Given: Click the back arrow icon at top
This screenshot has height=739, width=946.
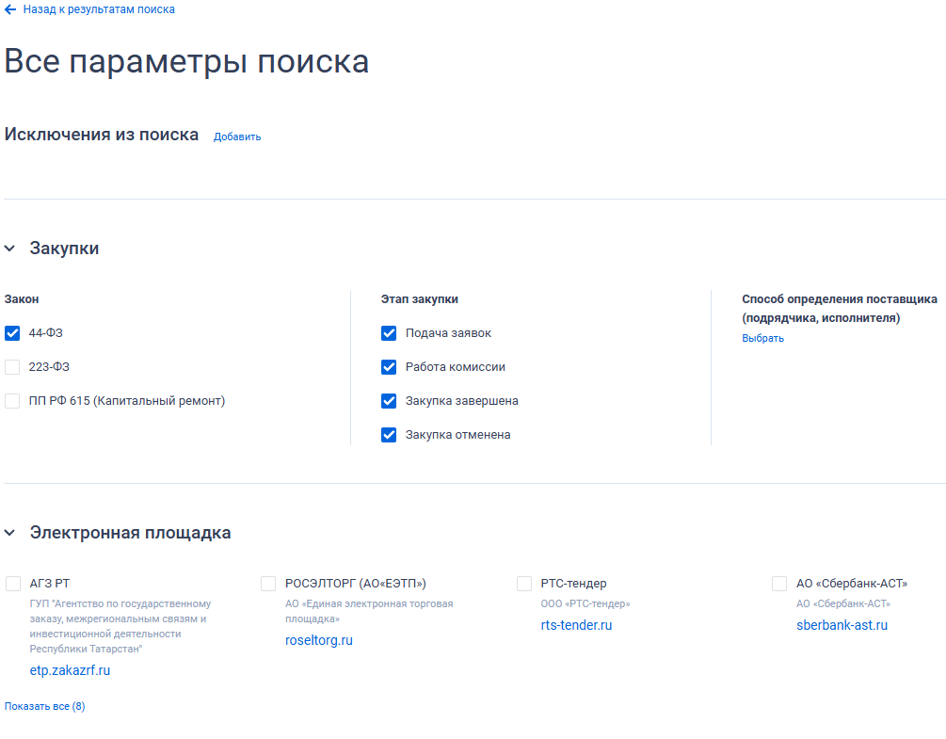Looking at the screenshot, I should [10, 9].
